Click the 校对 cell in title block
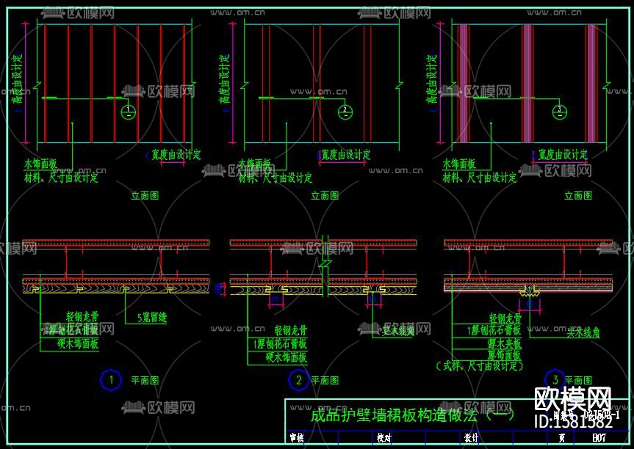The width and height of the screenshot is (634, 449). click(383, 437)
